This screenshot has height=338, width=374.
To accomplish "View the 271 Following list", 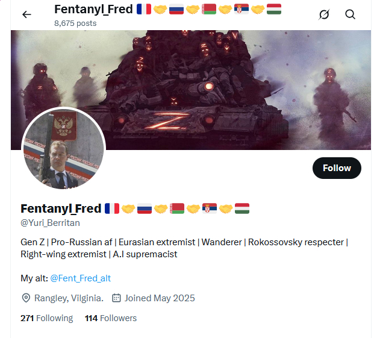I will tap(47, 318).
